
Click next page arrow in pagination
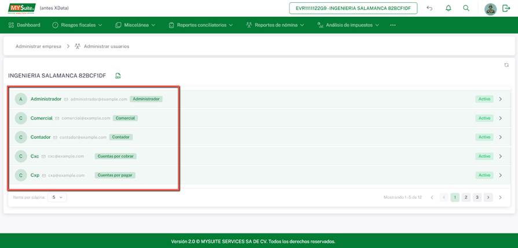tap(488, 197)
